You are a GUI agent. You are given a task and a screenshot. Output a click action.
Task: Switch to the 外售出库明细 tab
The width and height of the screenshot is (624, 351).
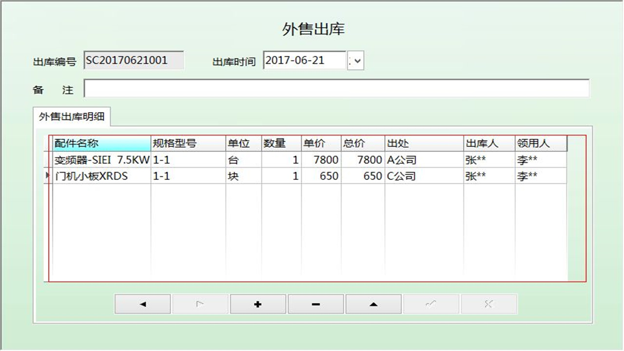[x=71, y=116]
